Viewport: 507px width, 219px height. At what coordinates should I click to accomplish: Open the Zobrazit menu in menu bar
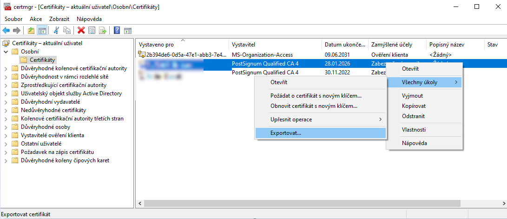point(59,19)
